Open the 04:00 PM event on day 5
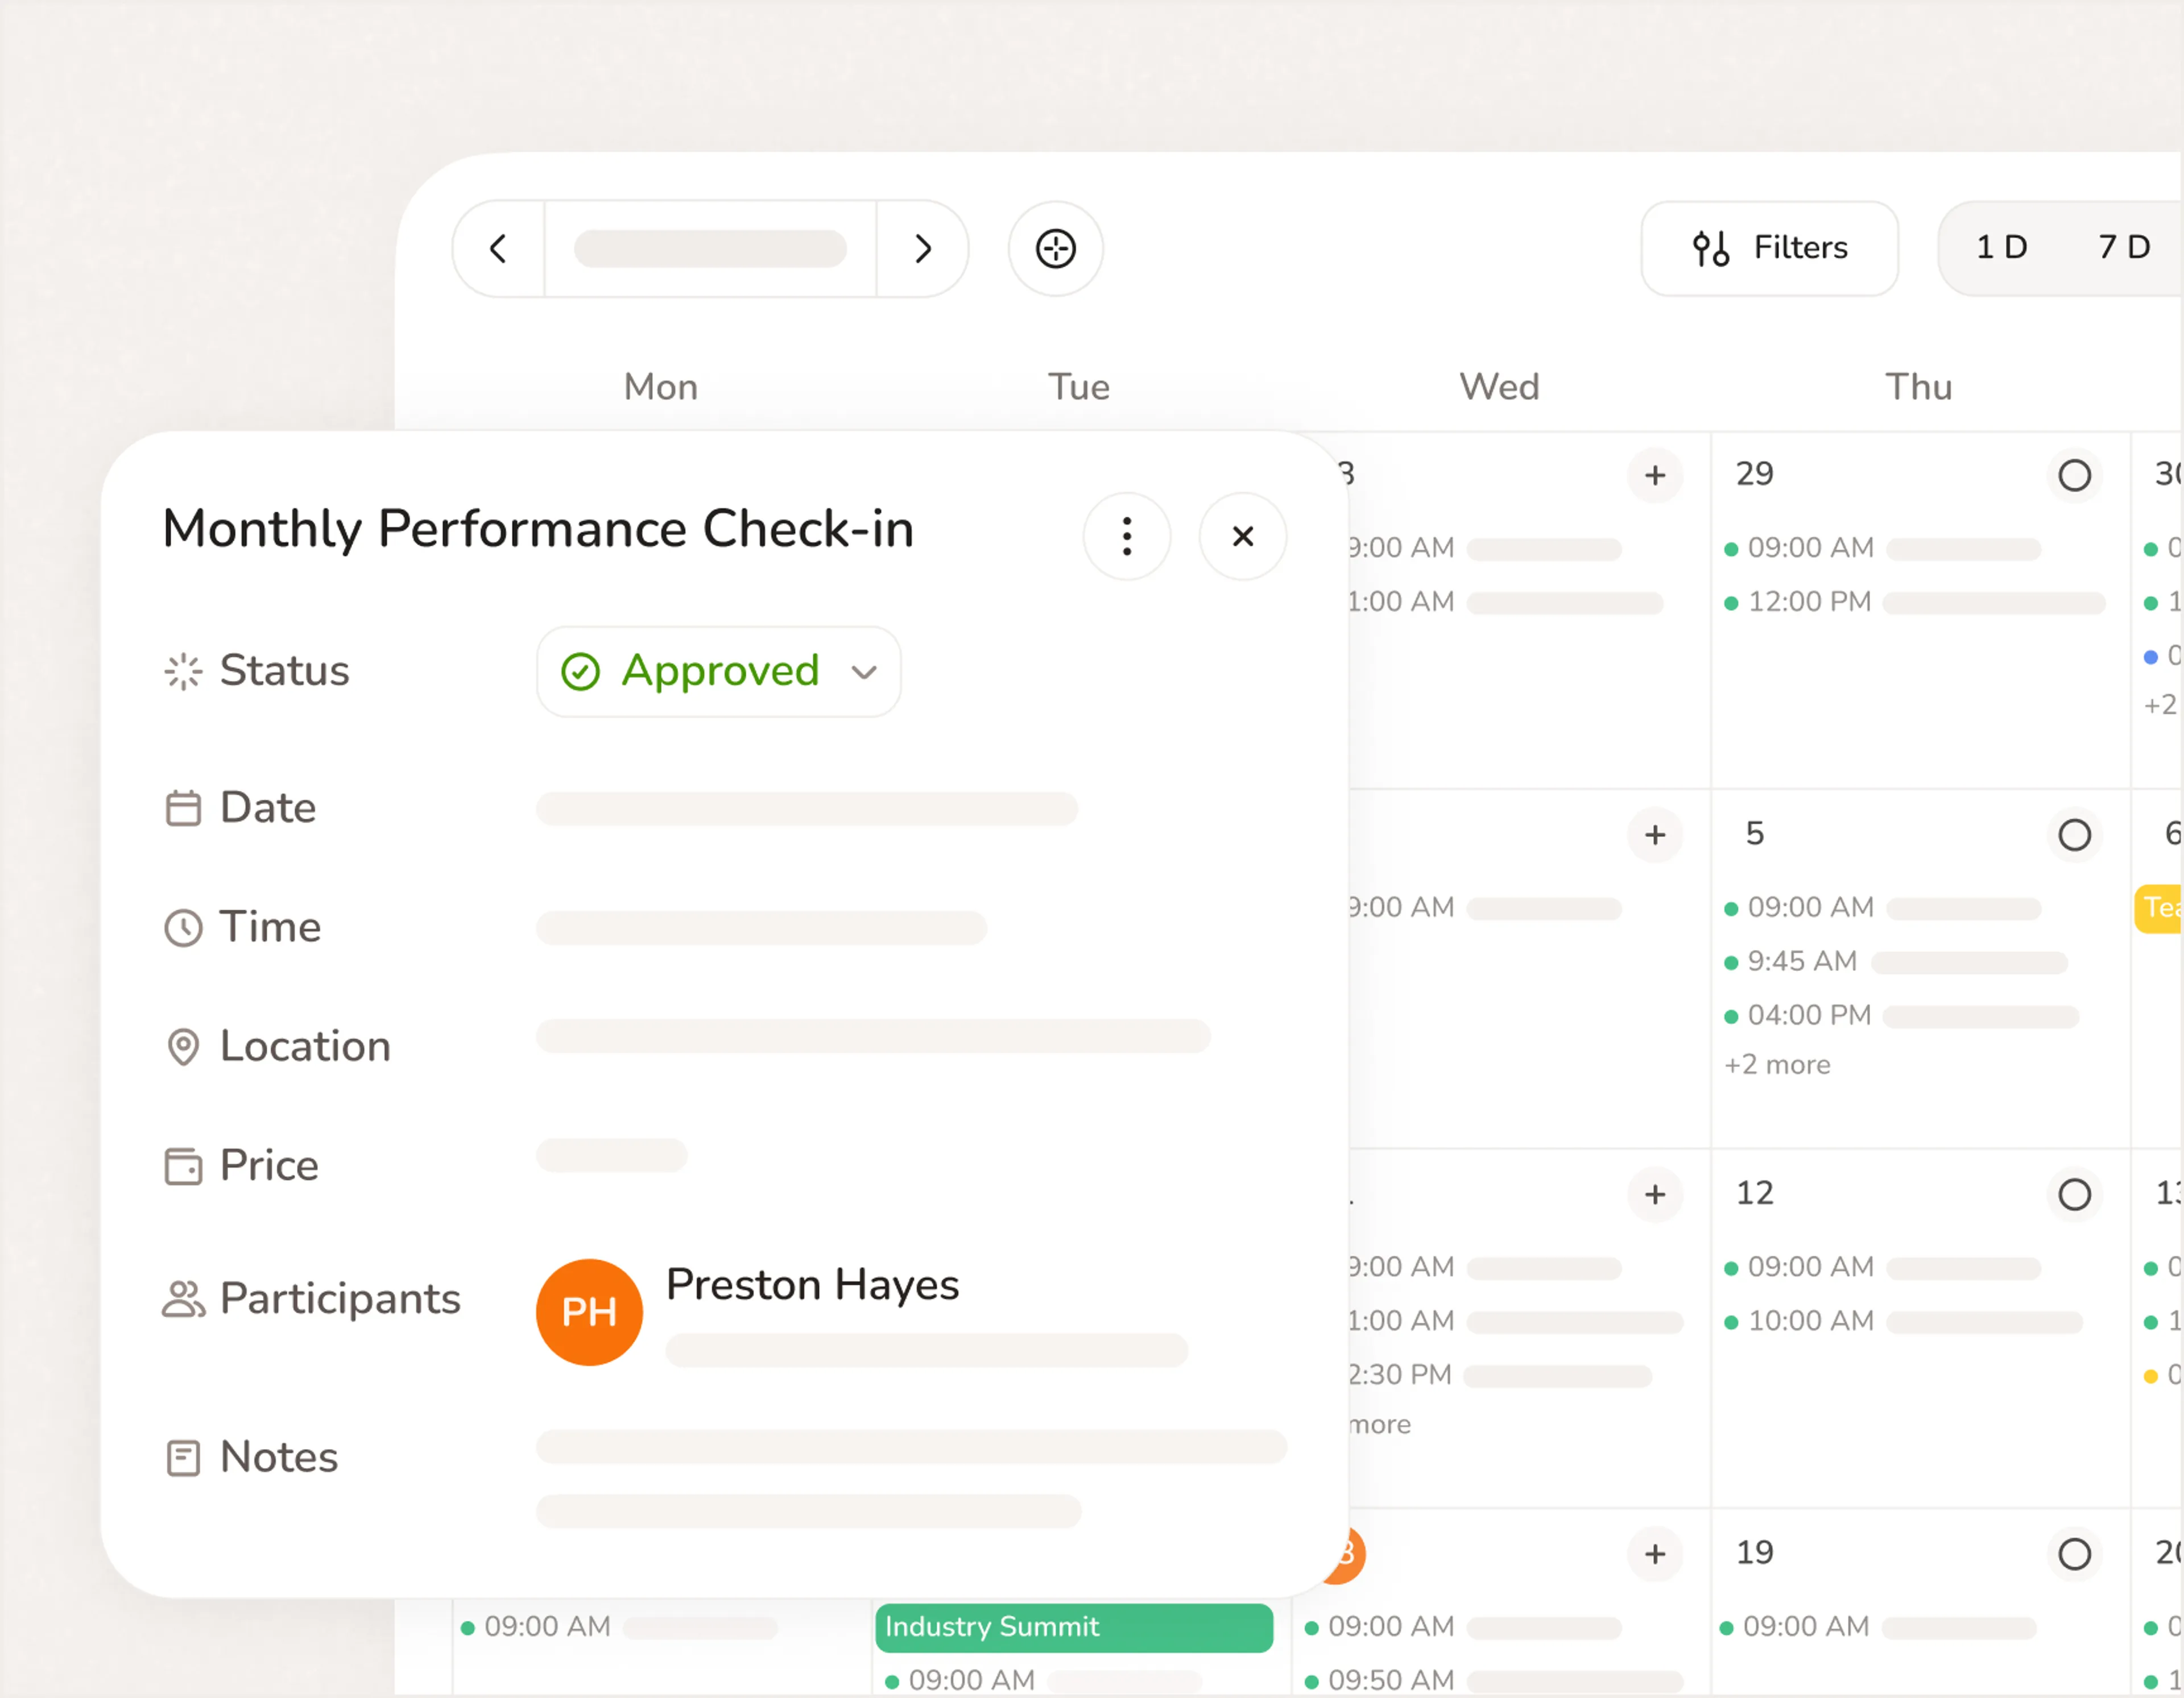Screen dimensions: 2184x1698 click(x=1901, y=1016)
